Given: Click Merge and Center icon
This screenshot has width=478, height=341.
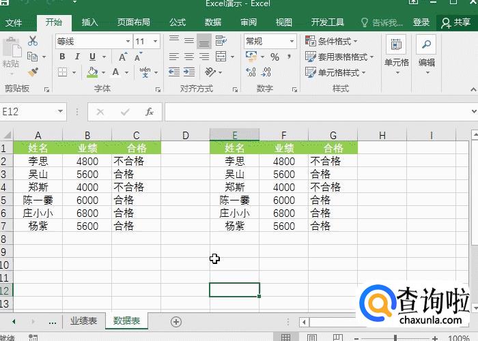Looking at the screenshot, I should click(221, 57).
